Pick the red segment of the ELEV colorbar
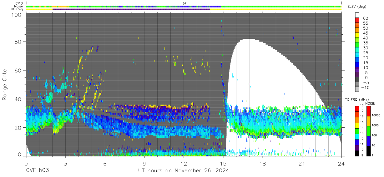This screenshot has height=177, width=384. (x=357, y=20)
